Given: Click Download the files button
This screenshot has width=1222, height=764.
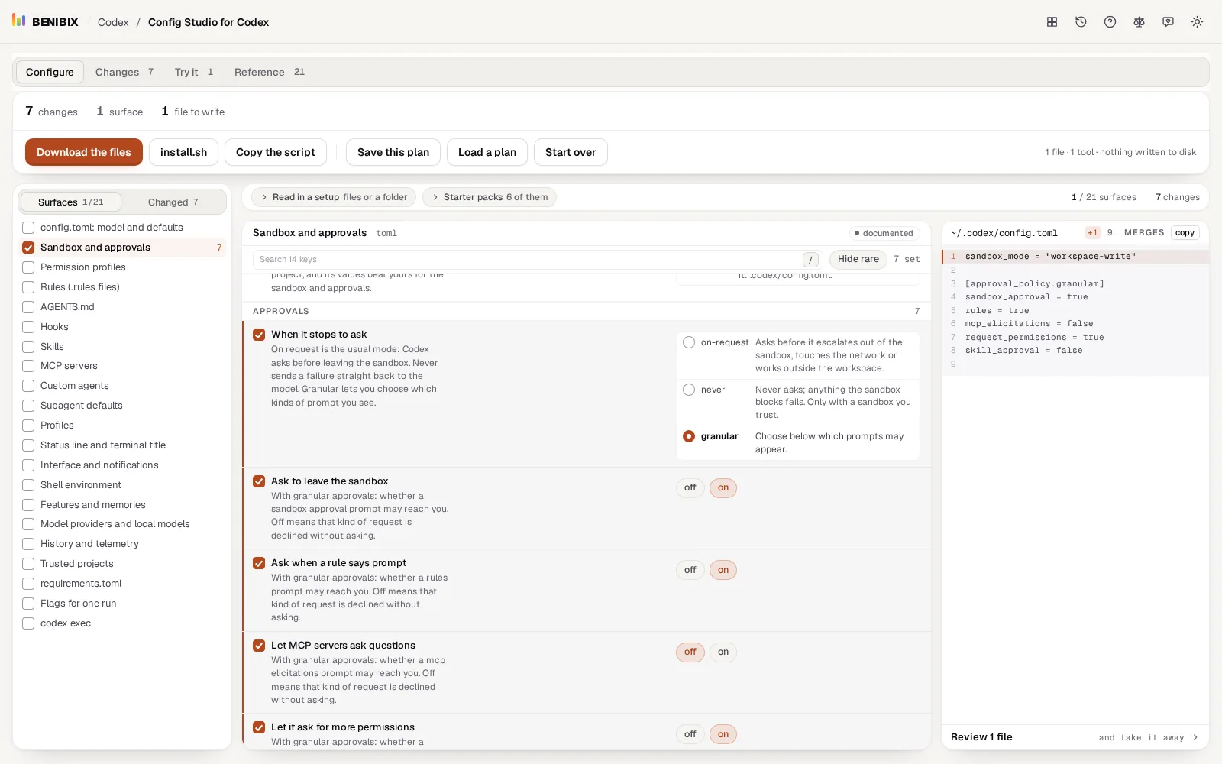Looking at the screenshot, I should (x=84, y=152).
